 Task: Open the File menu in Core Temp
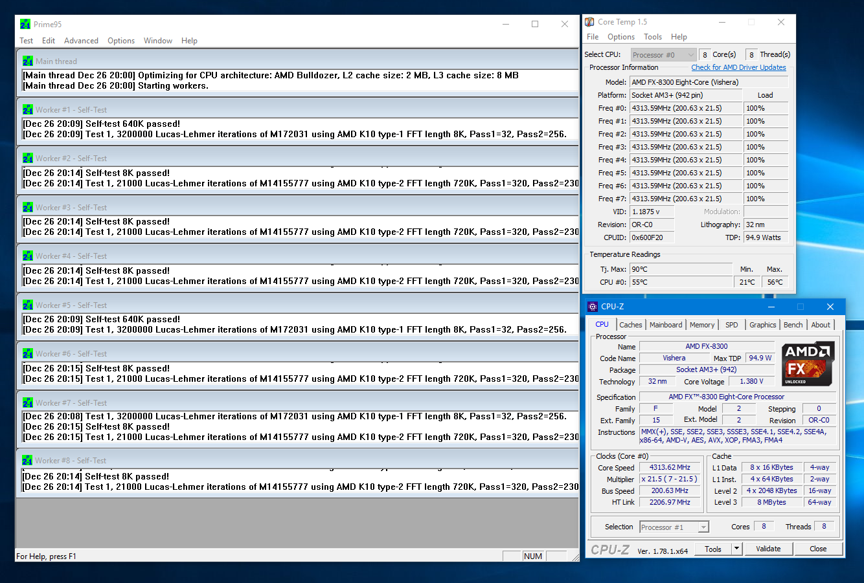click(x=593, y=37)
